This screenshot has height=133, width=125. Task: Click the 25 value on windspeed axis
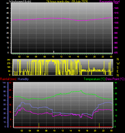coord(8,28)
